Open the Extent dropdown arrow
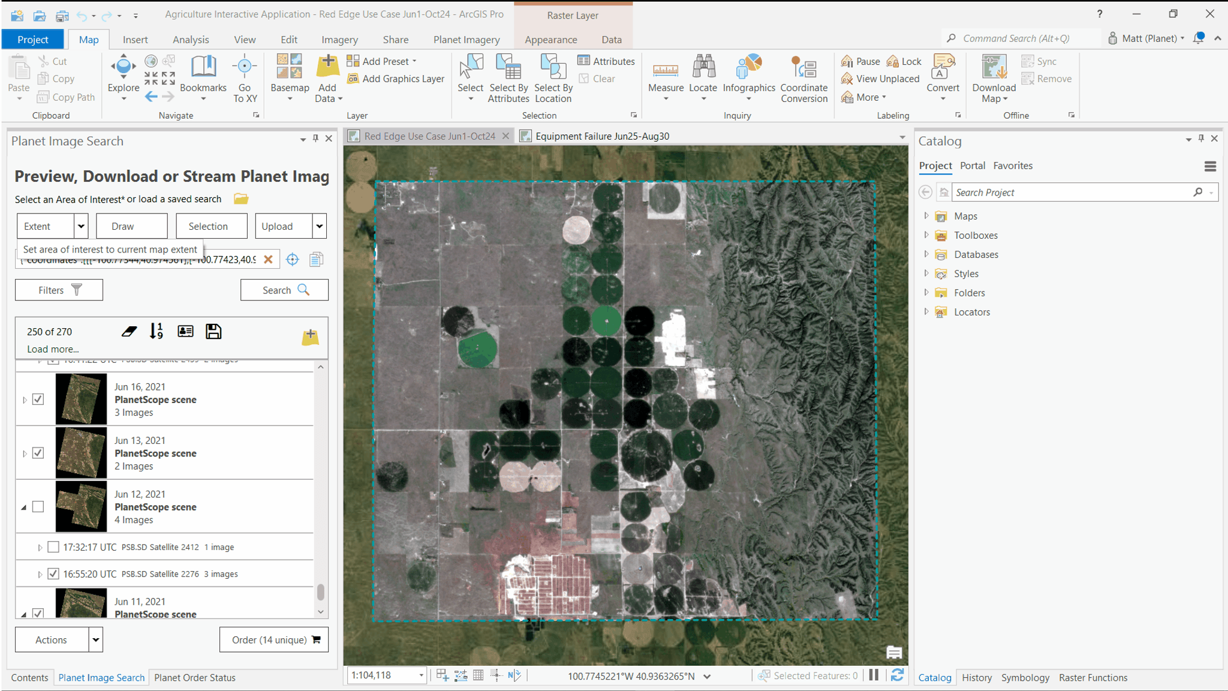Image resolution: width=1228 pixels, height=691 pixels. 81,226
